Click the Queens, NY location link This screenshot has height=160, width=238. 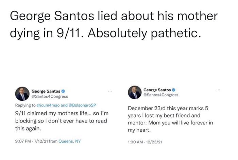click(x=69, y=141)
